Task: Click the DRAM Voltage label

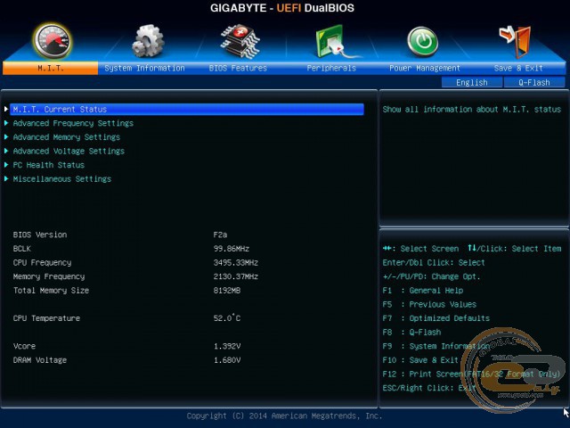Action: [40, 360]
